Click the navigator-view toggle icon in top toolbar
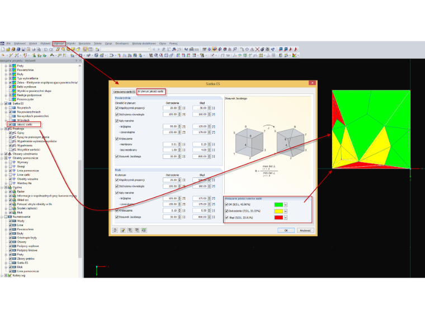The width and height of the screenshot is (425, 319). coord(85,49)
